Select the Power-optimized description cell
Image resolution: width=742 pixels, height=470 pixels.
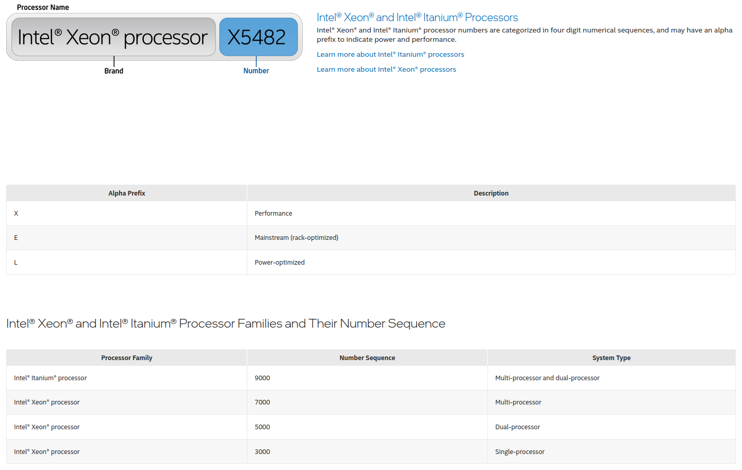click(x=279, y=262)
